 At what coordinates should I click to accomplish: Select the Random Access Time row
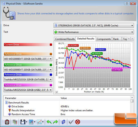pos(67,114)
